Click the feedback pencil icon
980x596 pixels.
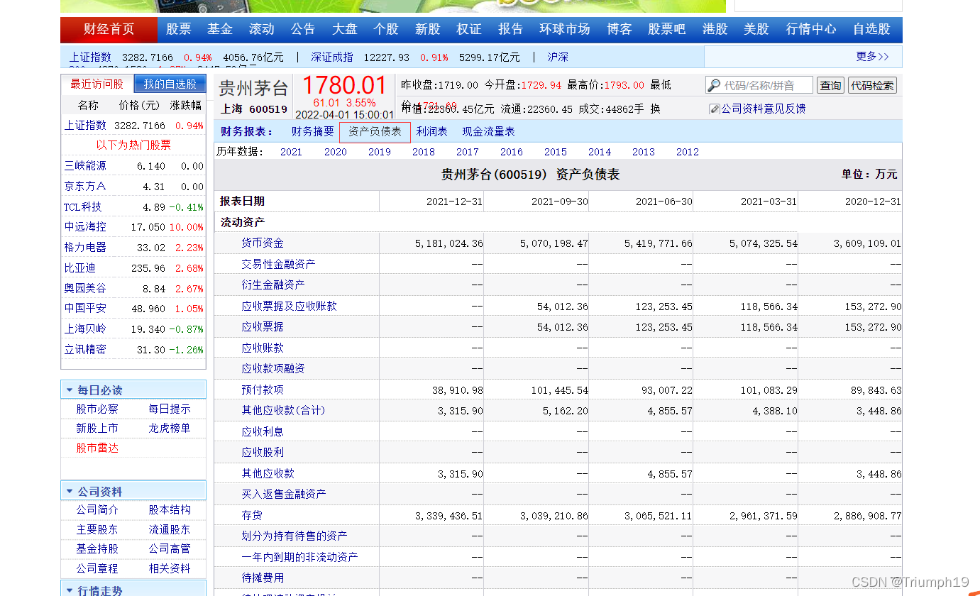point(715,109)
